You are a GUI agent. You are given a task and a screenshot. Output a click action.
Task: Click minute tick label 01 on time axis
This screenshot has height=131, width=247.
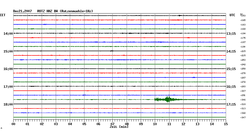[x=27, y=124]
